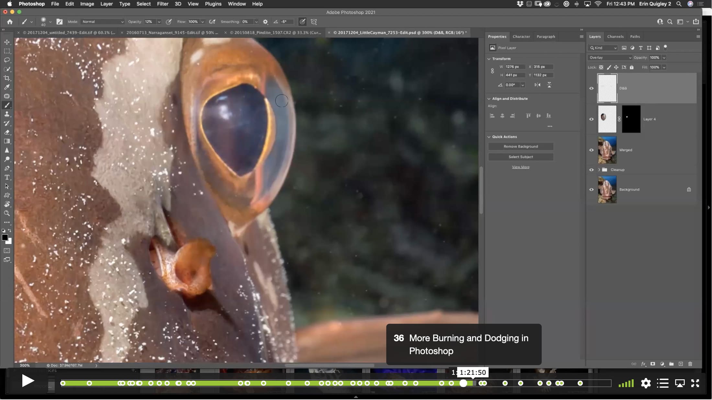Screen dimensions: 712x400
Task: Hide Layer 4 visibility eye
Action: tap(591, 119)
